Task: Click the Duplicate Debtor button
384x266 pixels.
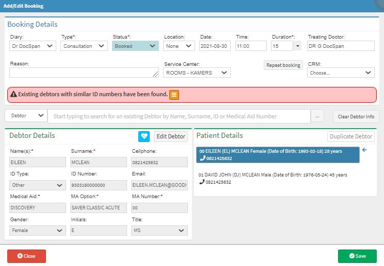Action: coord(351,136)
